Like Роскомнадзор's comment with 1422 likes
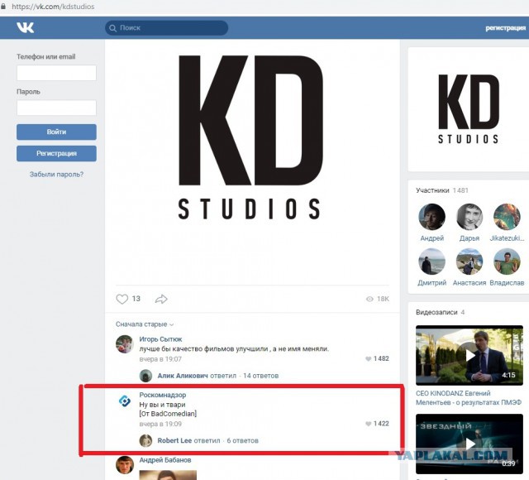Image resolution: width=529 pixels, height=480 pixels. [368, 424]
